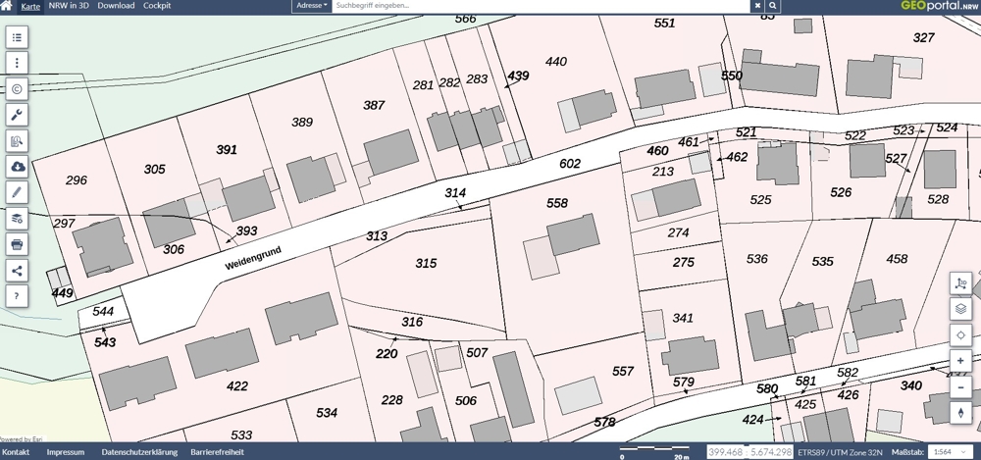Open the copyright info icon
The width and height of the screenshot is (981, 460).
pos(17,89)
